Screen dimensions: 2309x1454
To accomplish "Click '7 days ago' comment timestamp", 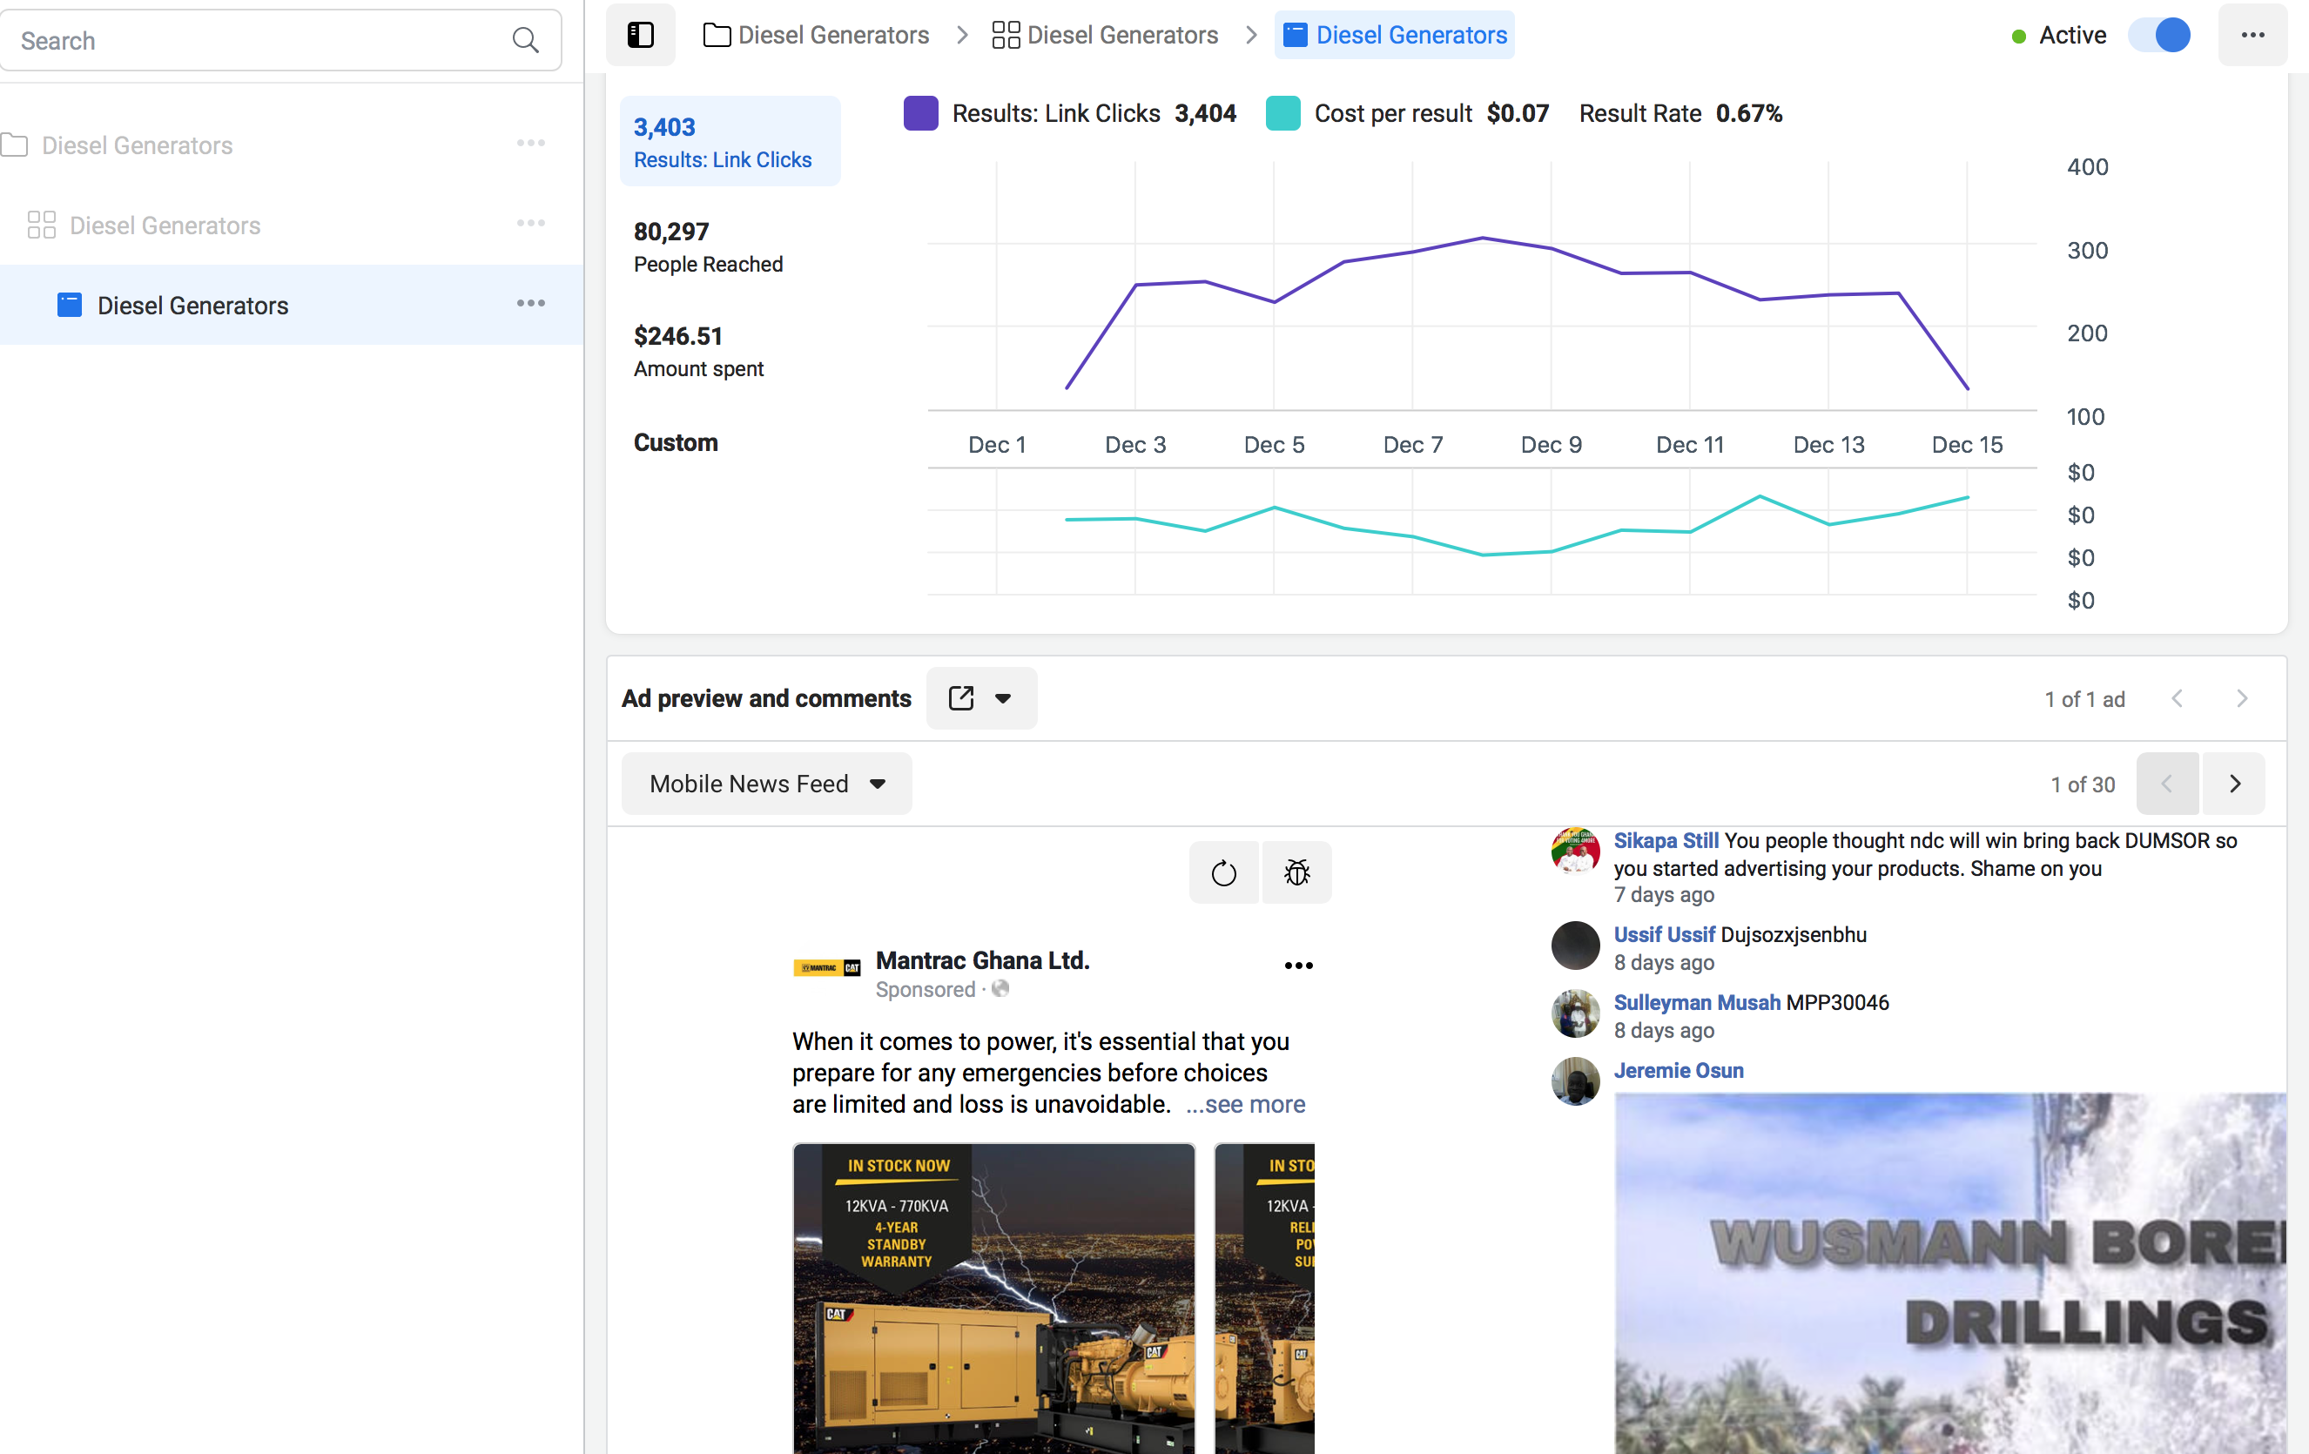I will coord(1664,895).
